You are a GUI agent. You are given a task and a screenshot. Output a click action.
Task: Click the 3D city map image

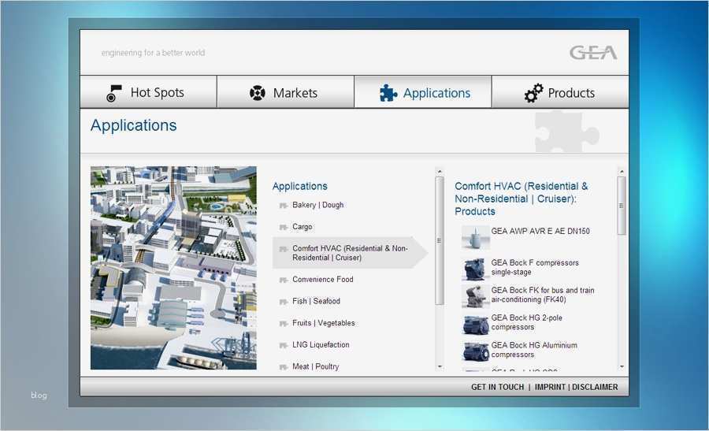(x=173, y=268)
